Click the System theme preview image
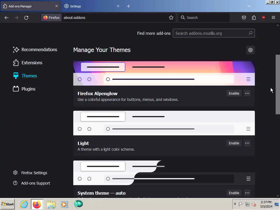Image resolution: width=280 pixels, height=210 pixels. [x=164, y=173]
